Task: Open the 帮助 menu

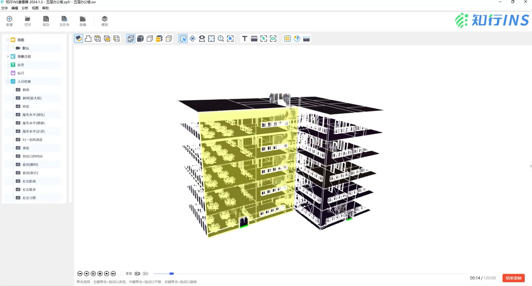Action: click(x=46, y=8)
